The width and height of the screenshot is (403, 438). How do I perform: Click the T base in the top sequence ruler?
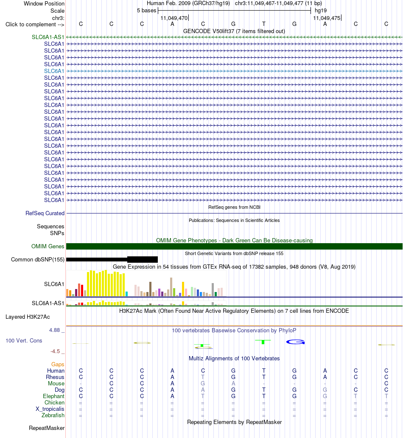click(x=263, y=24)
